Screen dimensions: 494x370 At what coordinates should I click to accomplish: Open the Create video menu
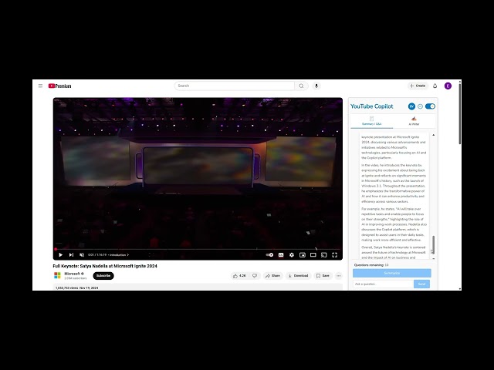418,86
